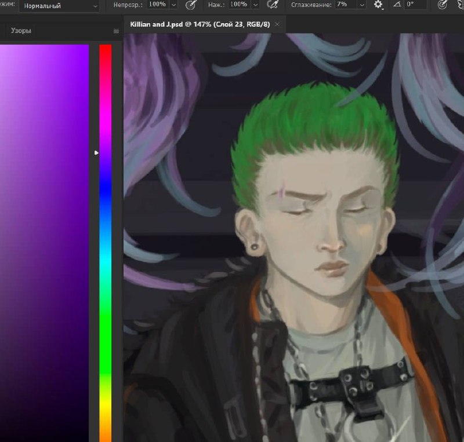This screenshot has height=442, width=464.
Task: Open the blend mode dropdown showing Нормальный
Action: click(x=60, y=6)
